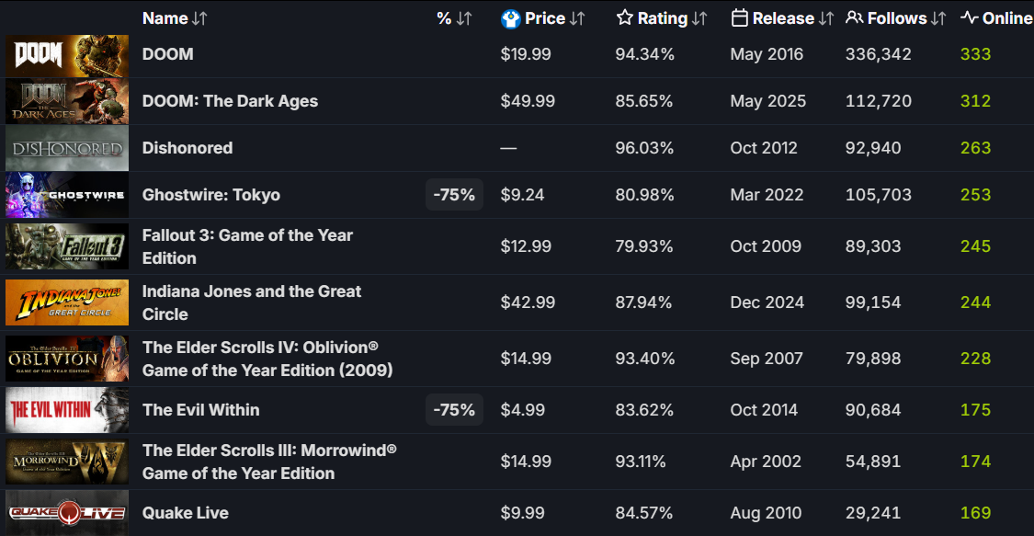Click the Online column activity pulse icon
1034x536 pixels.
[970, 18]
